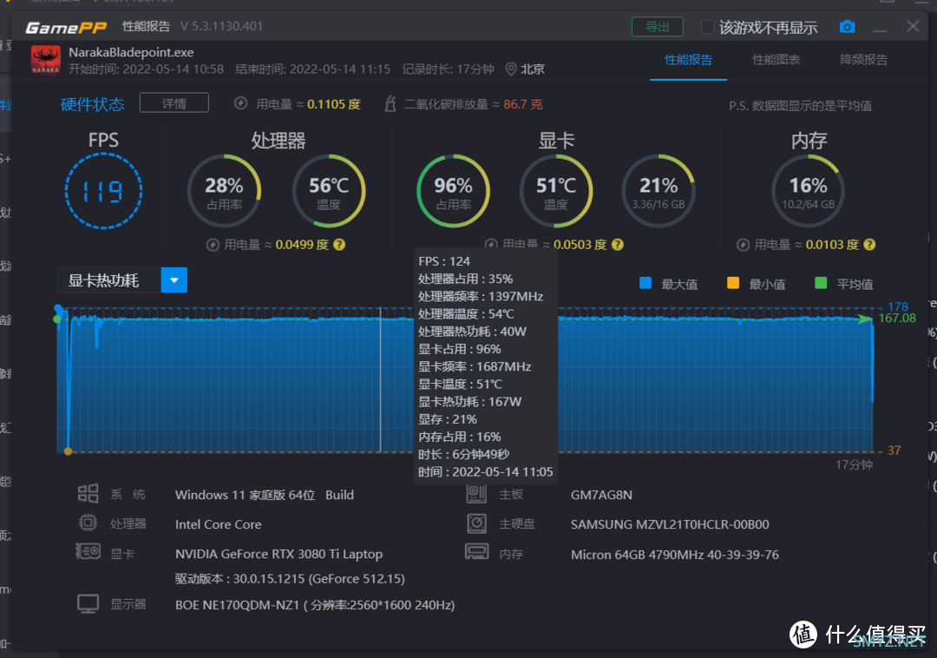Click the processor 28% usage gauge

224,191
